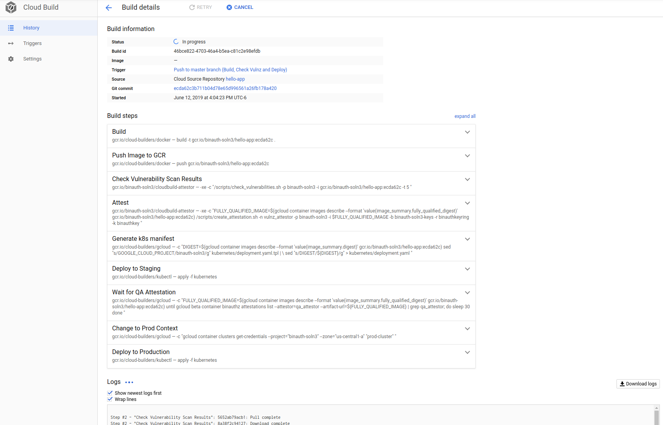Viewport: 663px width, 425px height.
Task: Expand the Deploy to Staging step
Action: [467, 269]
